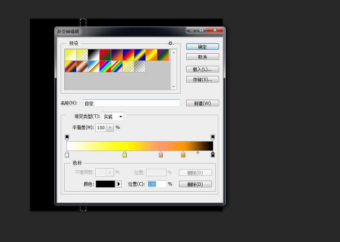Click 存储(S) to save gradients

tap(202, 79)
